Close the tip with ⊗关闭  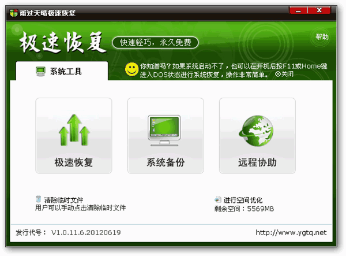point(284,74)
